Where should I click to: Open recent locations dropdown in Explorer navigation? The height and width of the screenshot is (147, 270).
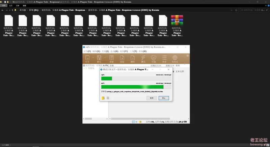coord(10,10)
